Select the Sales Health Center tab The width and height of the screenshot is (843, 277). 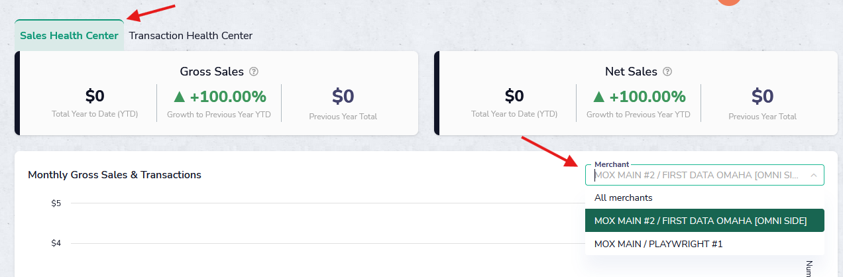[69, 36]
